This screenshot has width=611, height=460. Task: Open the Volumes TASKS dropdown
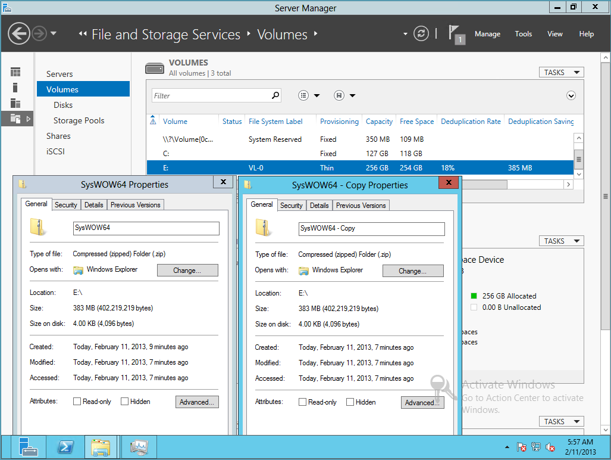pyautogui.click(x=561, y=72)
